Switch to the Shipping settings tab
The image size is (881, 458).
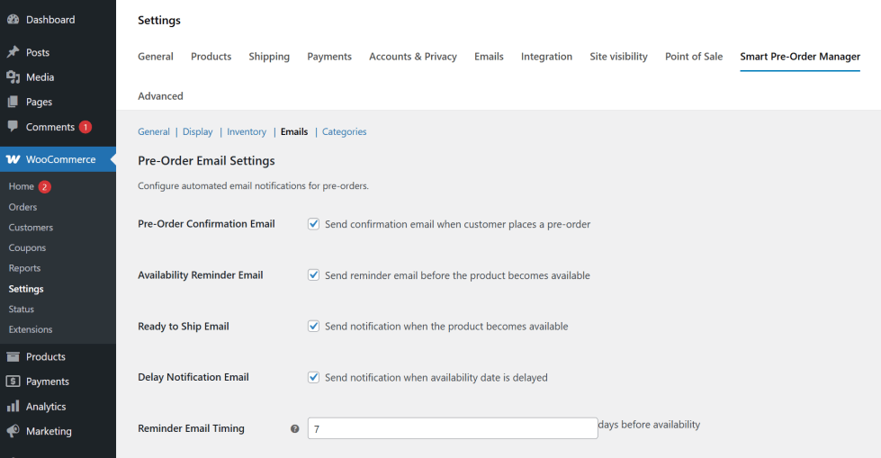269,57
